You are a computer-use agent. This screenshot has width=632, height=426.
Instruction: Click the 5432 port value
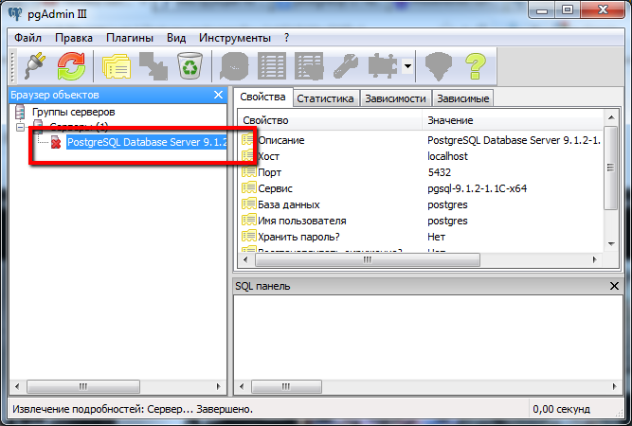(440, 172)
